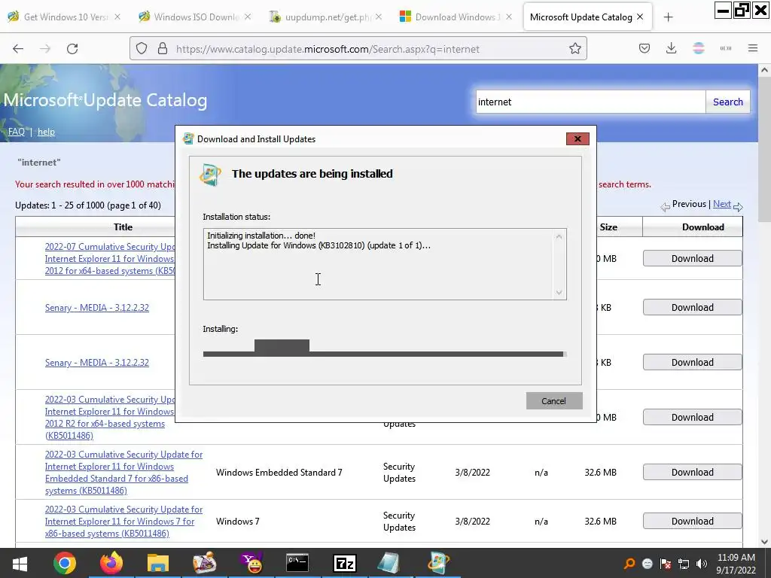Open the Windows Start menu

[20, 563]
